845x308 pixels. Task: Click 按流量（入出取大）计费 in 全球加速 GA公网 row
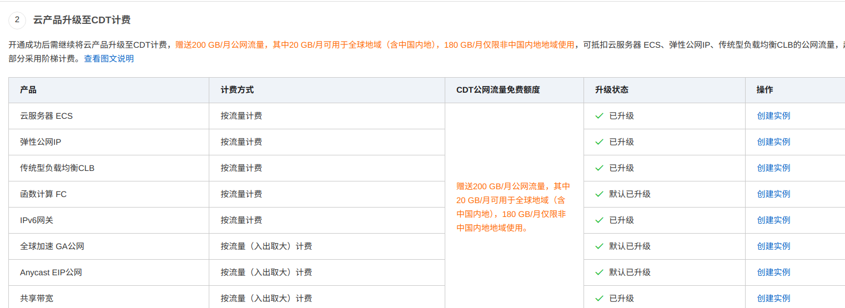coord(266,246)
